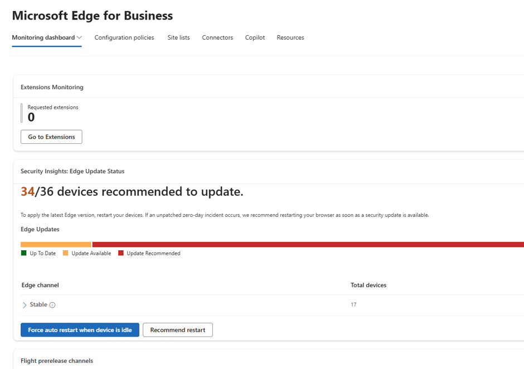This screenshot has height=369, width=524.
Task: Click the red Update Recommended bar segment
Action: 308,244
